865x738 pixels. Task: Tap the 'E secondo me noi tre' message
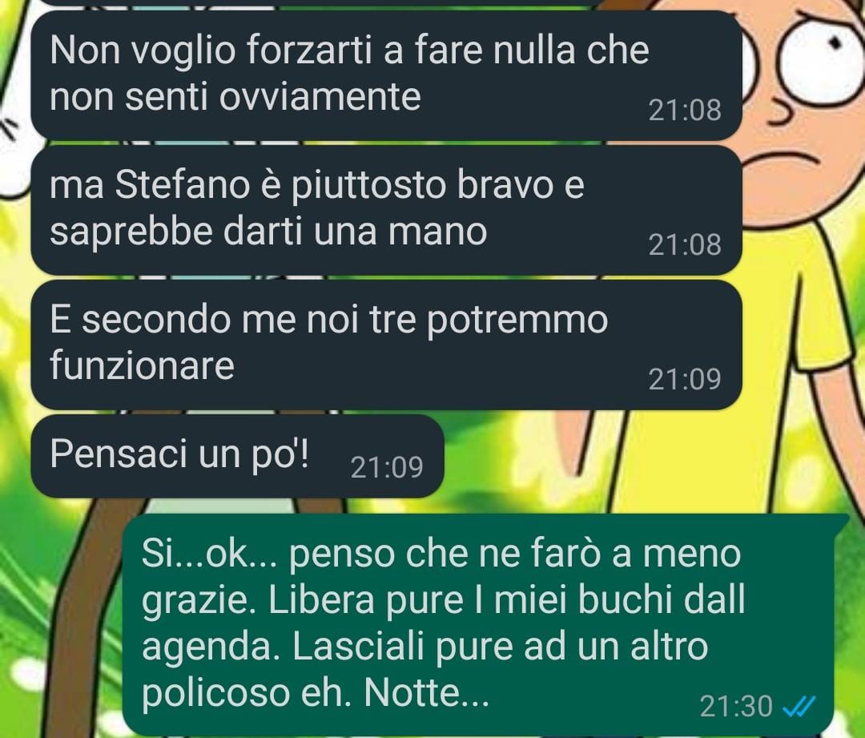(386, 345)
